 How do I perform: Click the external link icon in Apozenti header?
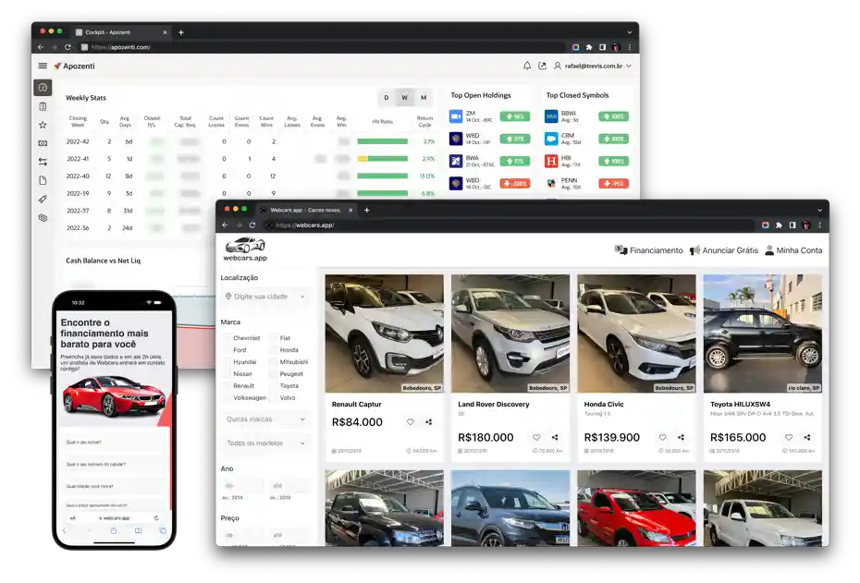click(542, 66)
